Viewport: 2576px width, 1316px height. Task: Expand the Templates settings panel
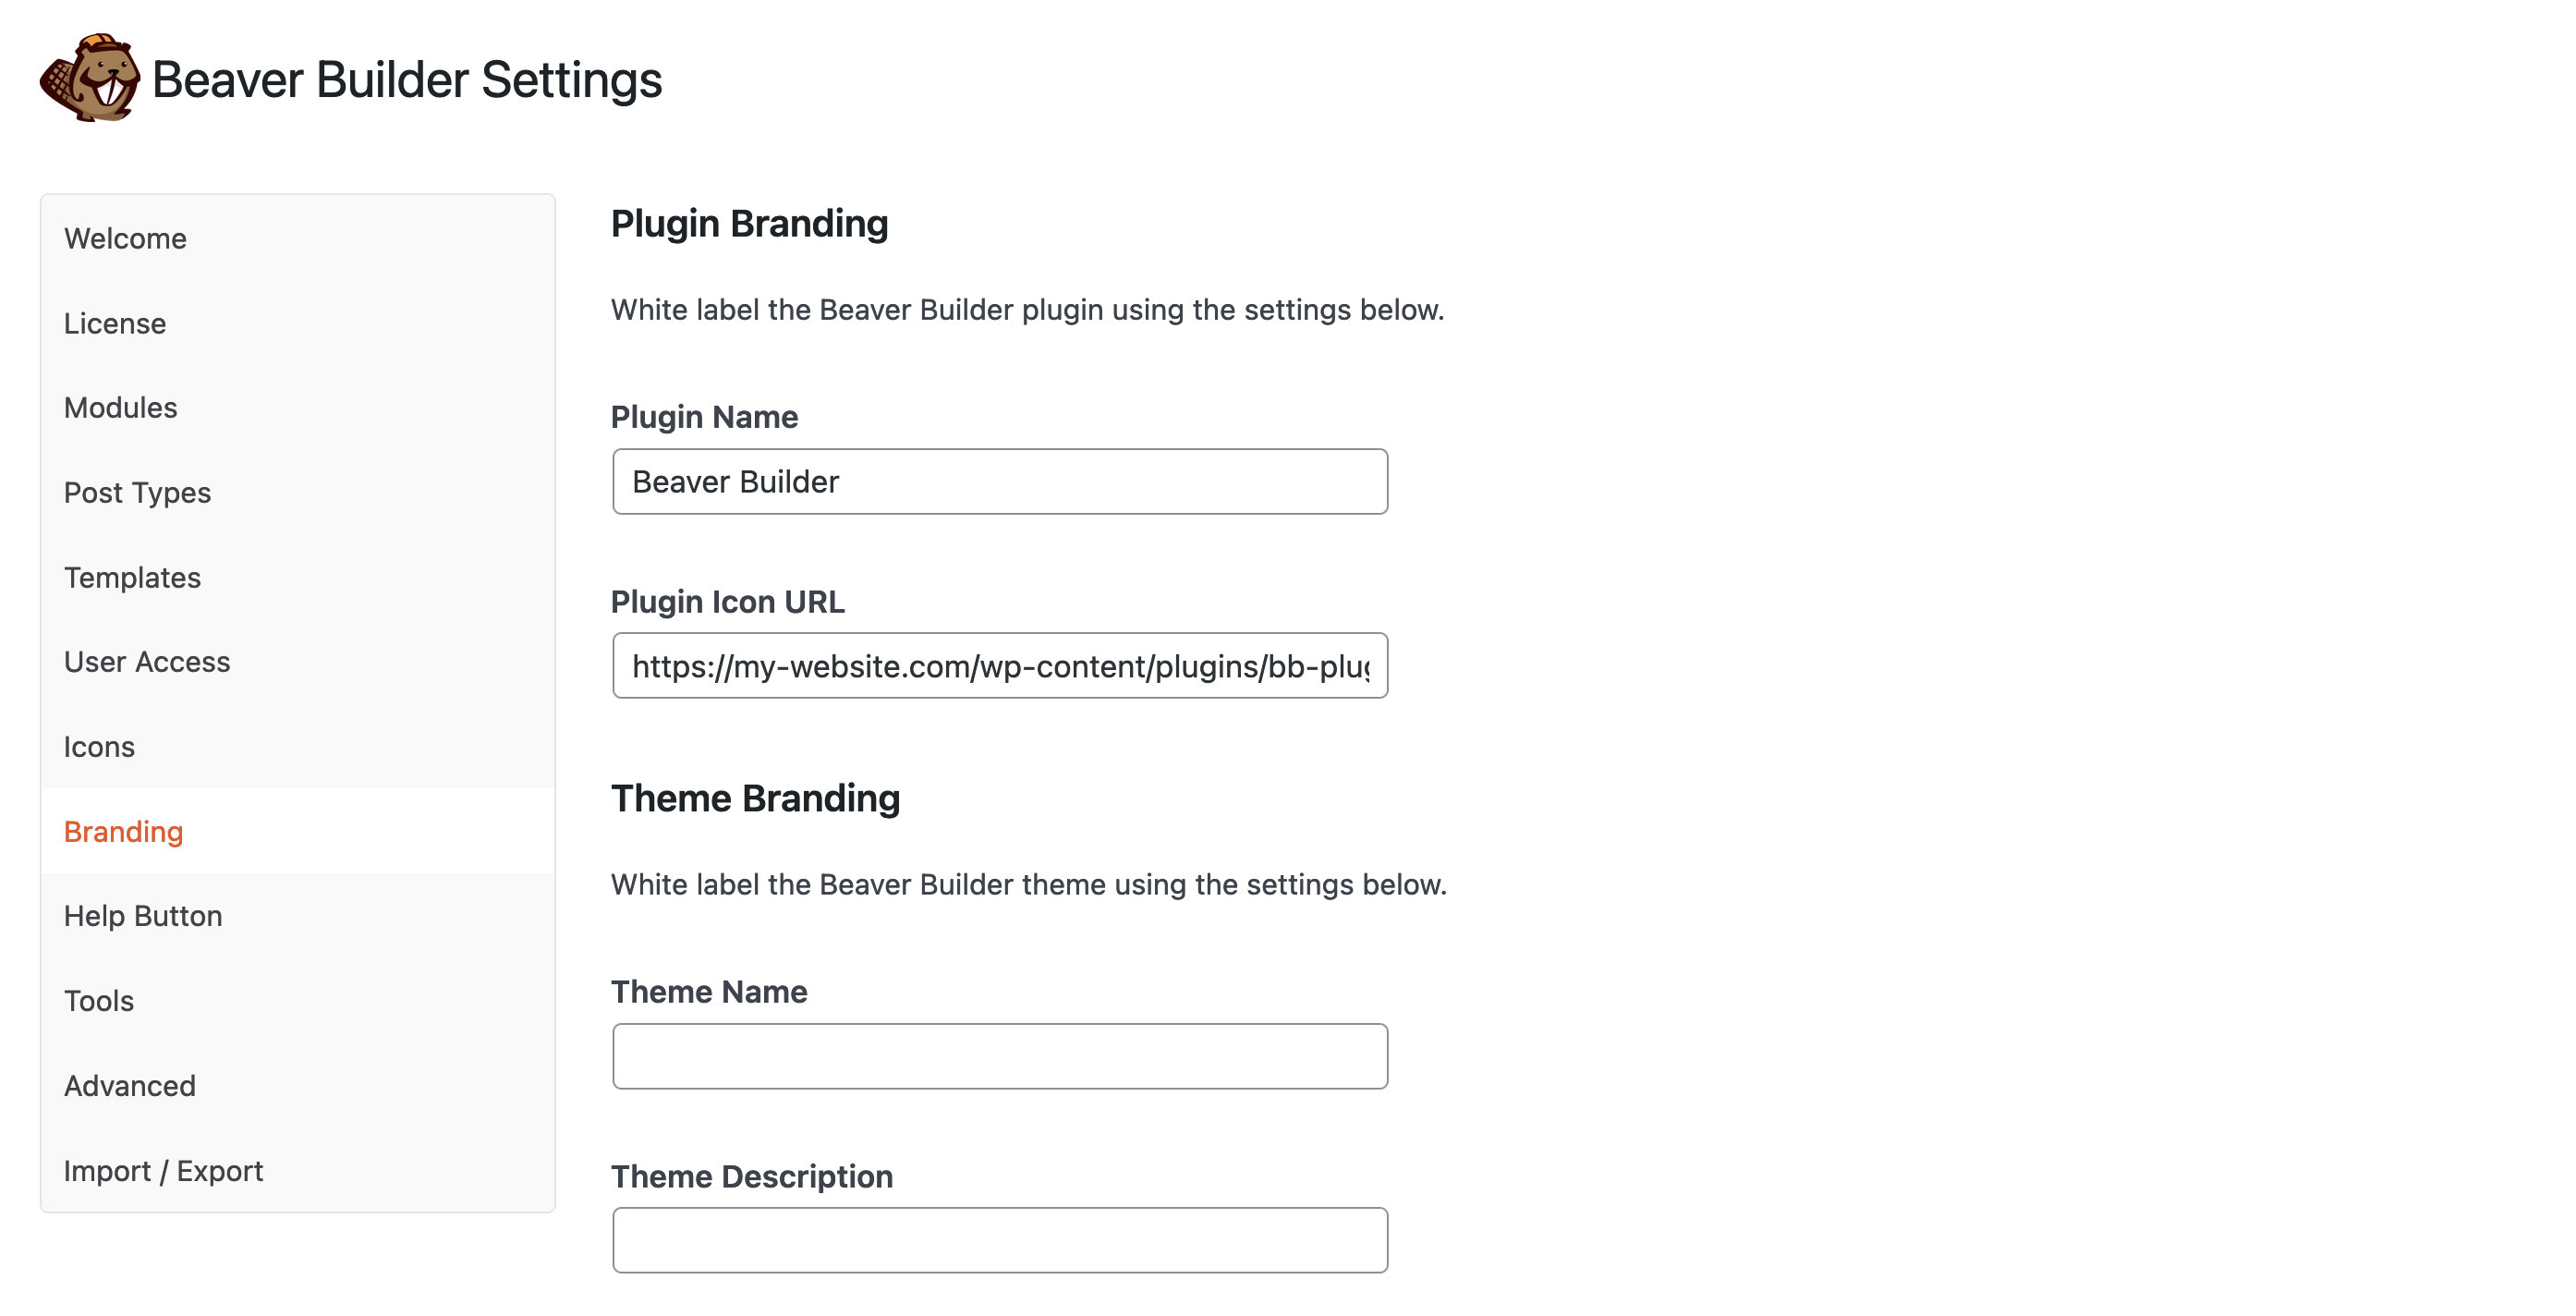[131, 576]
